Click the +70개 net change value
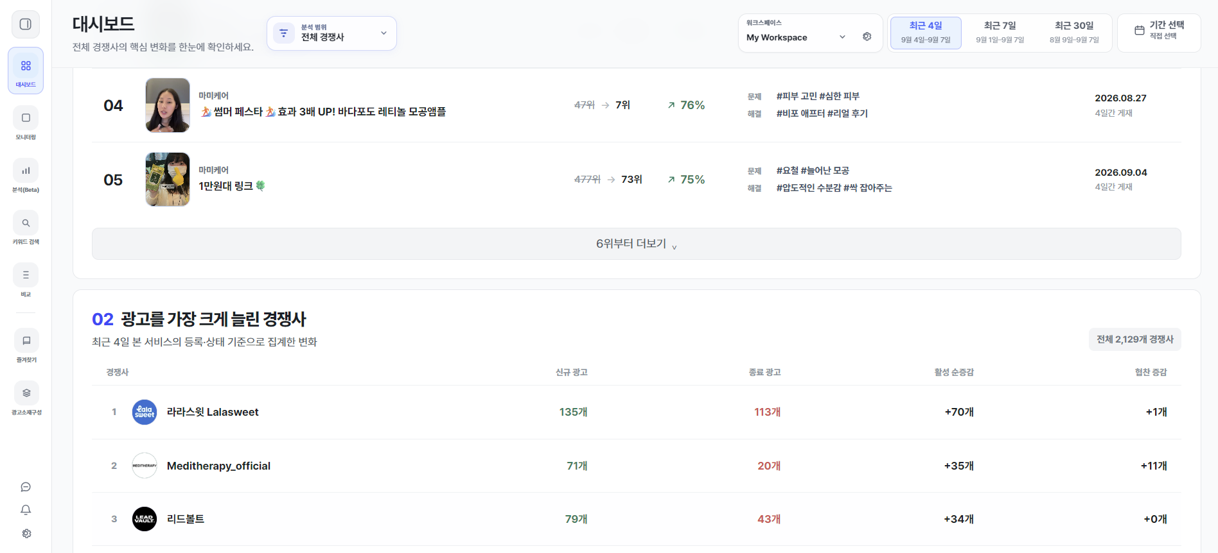 (x=959, y=412)
